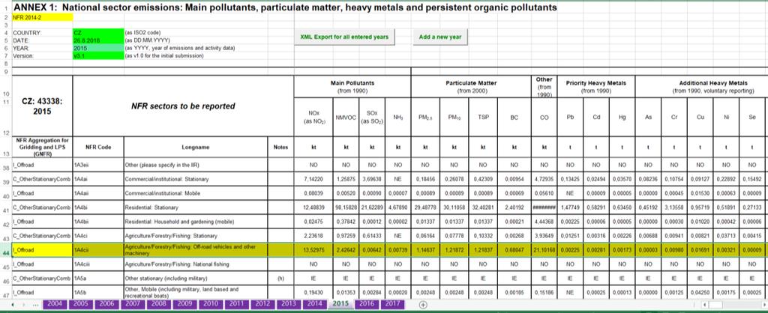768x313 pixels.
Task: Click the Priority Heavy Metals group header
Action: pos(596,87)
